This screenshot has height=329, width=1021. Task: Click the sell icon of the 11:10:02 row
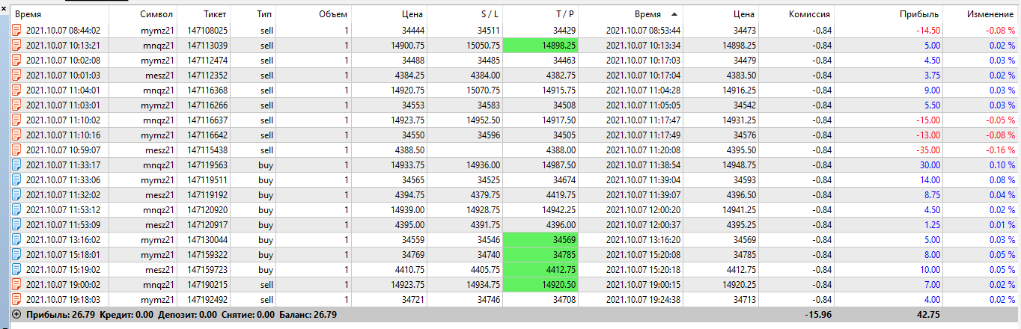point(16,120)
